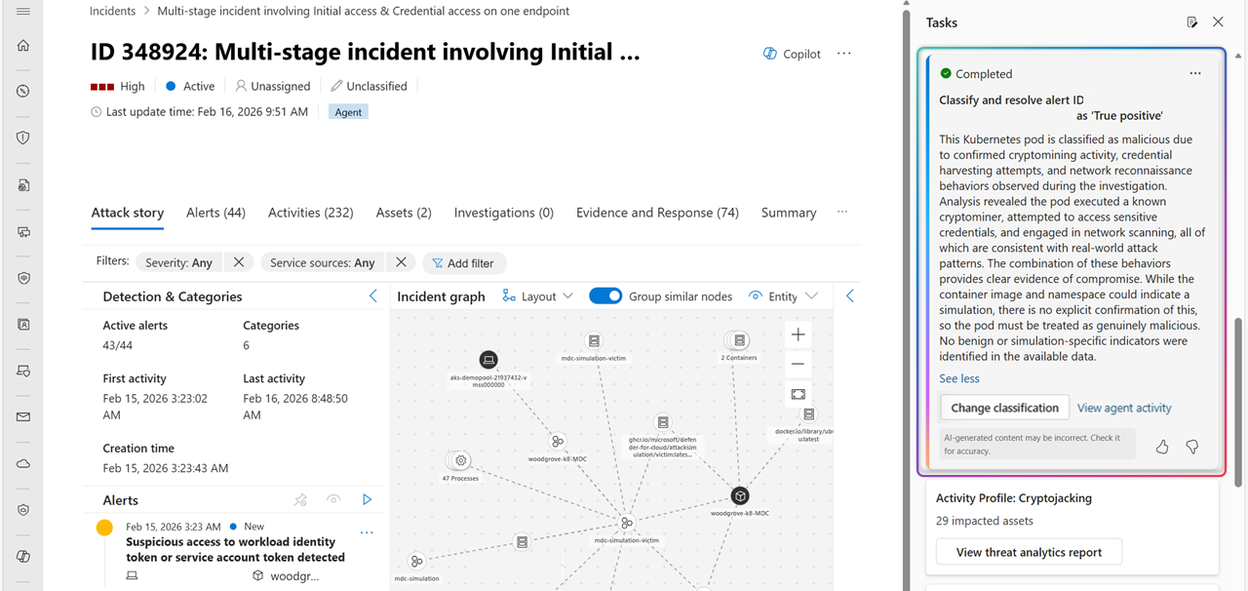This screenshot has height=591, width=1248.
Task: Switch to Alerts (44) tab
Action: tap(215, 213)
